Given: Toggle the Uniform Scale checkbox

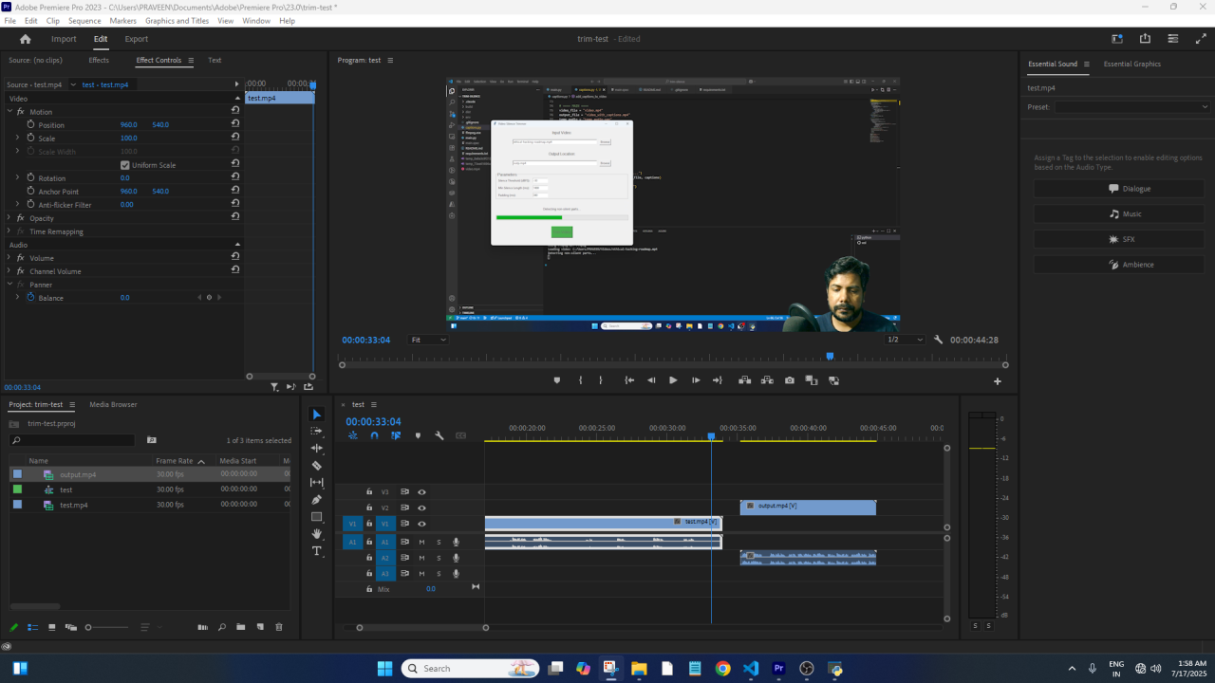Looking at the screenshot, I should point(125,165).
